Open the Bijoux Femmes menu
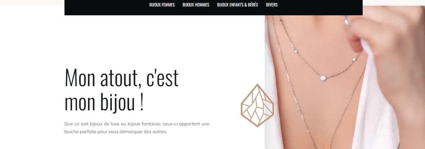Screen dimensions: 425x149 click(x=162, y=5)
